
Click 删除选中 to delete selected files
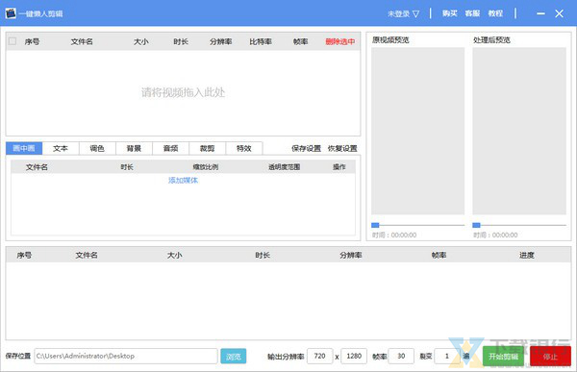click(340, 41)
